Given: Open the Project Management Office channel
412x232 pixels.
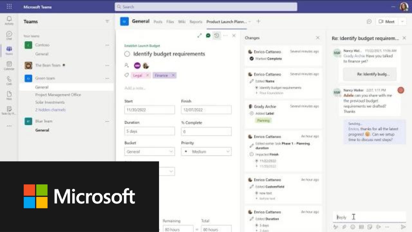Looking at the screenshot, I should coord(58,95).
